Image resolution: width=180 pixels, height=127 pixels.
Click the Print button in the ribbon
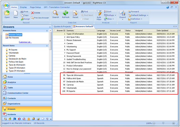coord(24,12)
